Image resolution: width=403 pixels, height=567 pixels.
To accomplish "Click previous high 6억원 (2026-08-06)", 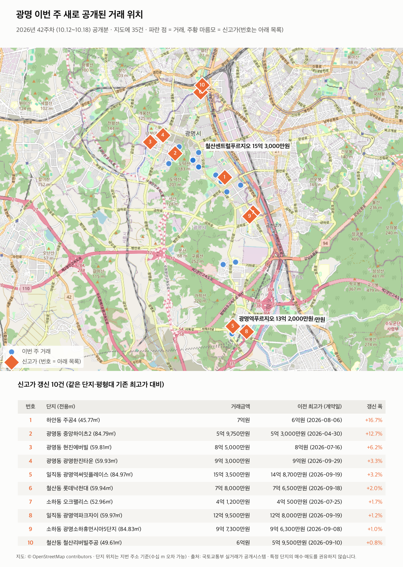I will click(317, 420).
